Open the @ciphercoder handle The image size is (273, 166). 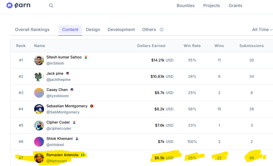pos(59,128)
